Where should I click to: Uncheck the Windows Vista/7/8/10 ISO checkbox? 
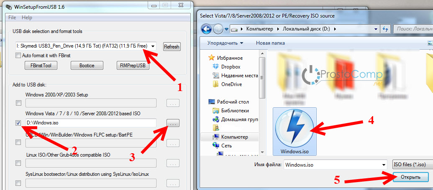pos(18,123)
